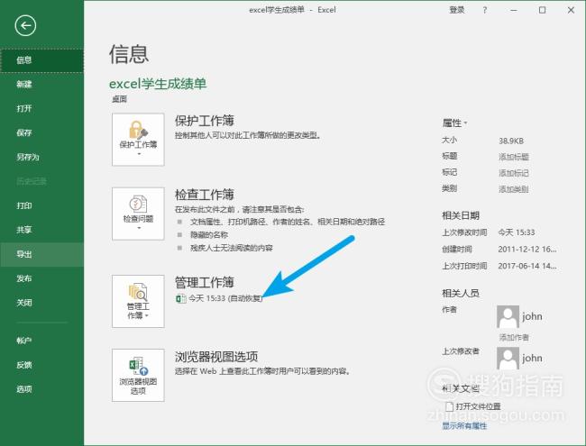The image size is (586, 446).
Task: Click the file size value 38.9KB
Action: (511, 141)
